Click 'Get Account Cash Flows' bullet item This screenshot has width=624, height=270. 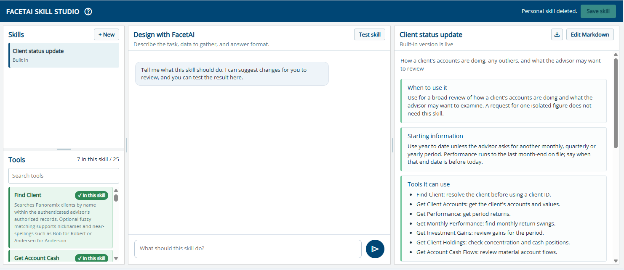tap(487, 252)
